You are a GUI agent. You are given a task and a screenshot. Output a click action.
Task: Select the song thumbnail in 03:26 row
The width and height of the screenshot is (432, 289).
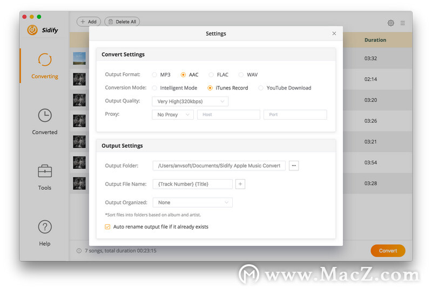tap(79, 121)
